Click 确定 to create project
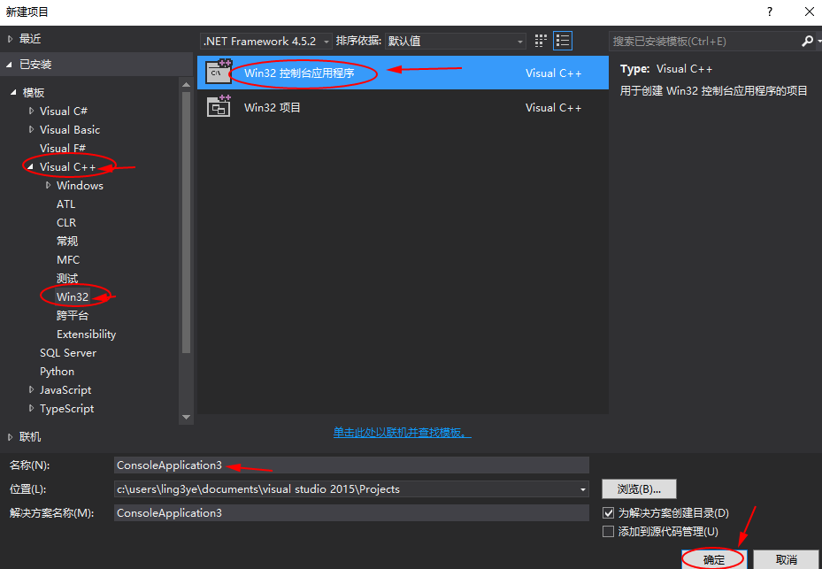Viewport: 822px width, 569px height. point(713,559)
